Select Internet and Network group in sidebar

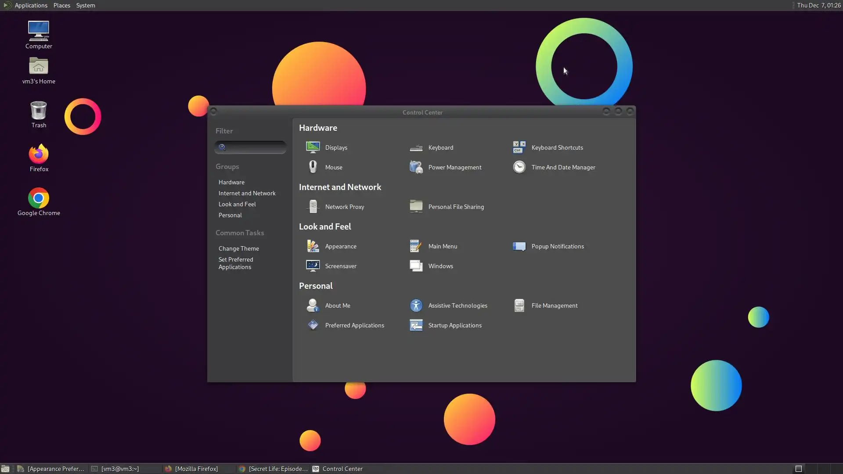click(247, 193)
